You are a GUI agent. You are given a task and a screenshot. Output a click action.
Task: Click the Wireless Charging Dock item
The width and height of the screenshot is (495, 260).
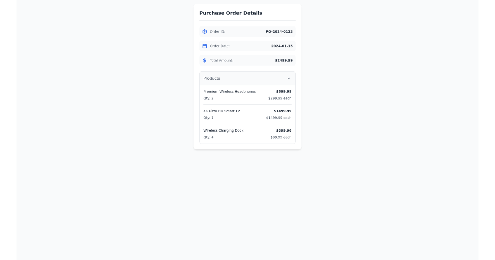247,133
